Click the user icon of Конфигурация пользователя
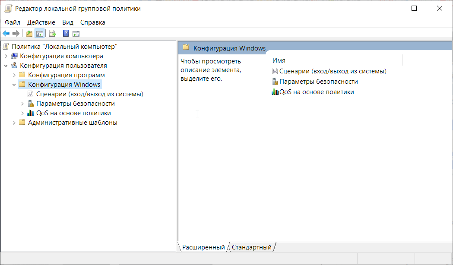 14,65
